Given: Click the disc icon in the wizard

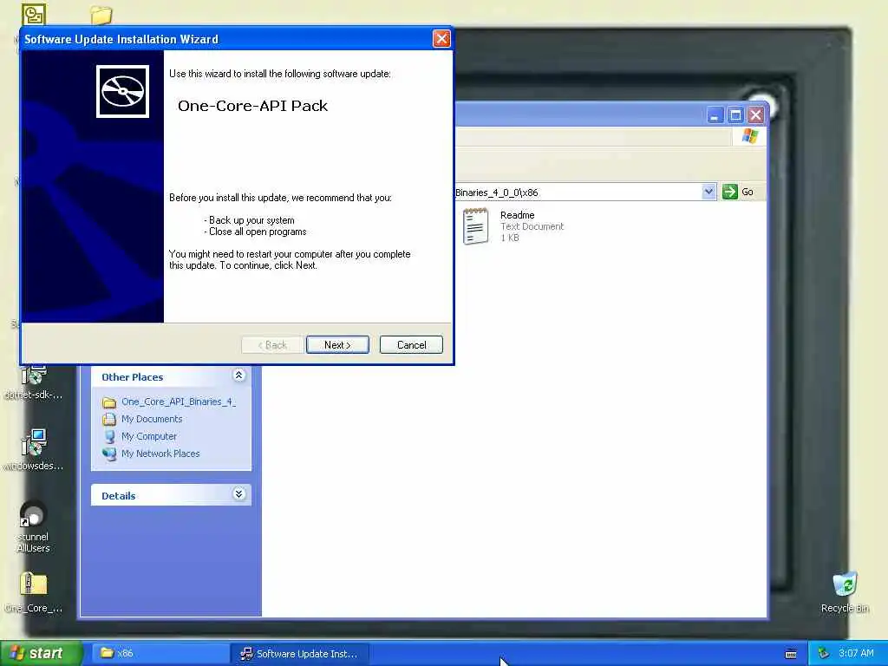Looking at the screenshot, I should (x=123, y=91).
